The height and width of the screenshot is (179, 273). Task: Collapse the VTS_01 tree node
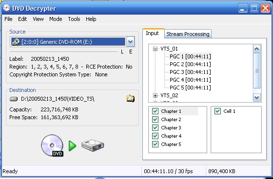coord(155,49)
